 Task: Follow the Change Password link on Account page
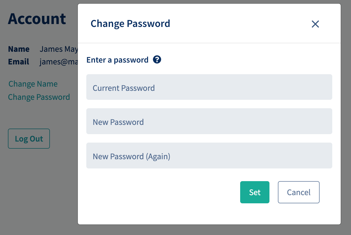tap(39, 97)
